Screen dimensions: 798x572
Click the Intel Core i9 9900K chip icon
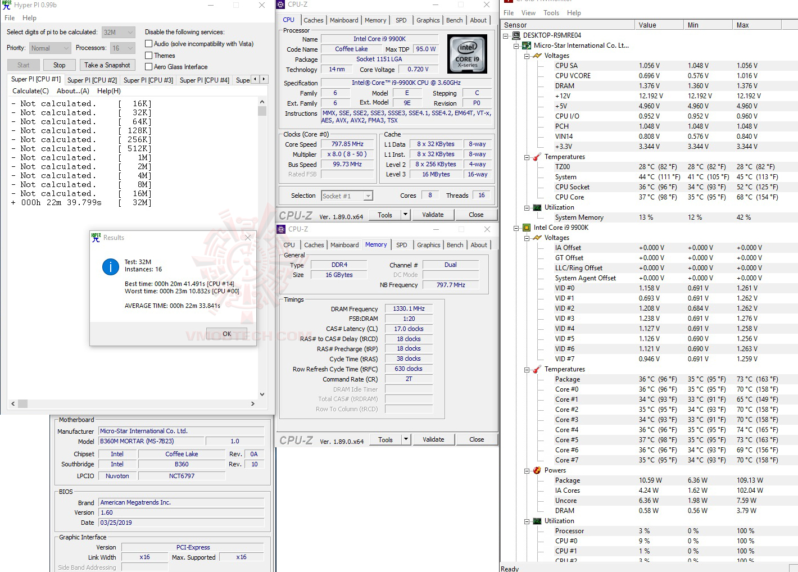pyautogui.click(x=527, y=228)
